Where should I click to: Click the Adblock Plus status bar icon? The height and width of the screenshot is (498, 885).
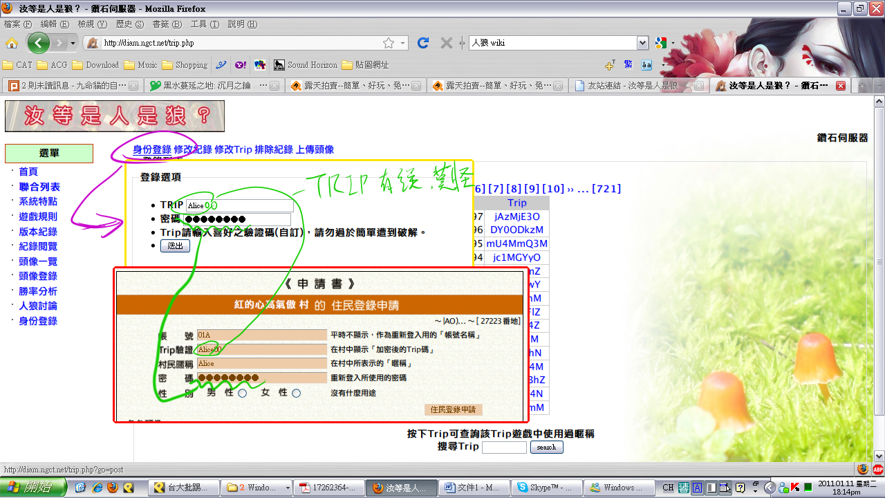pos(877,469)
